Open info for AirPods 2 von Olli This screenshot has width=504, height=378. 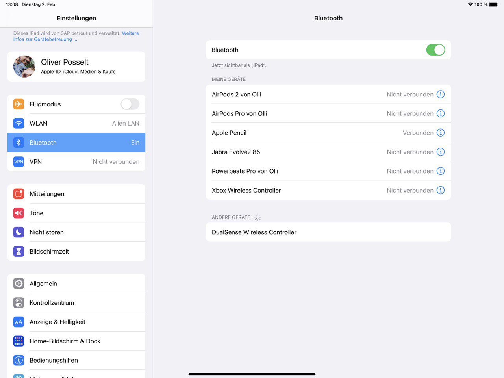pos(441,94)
